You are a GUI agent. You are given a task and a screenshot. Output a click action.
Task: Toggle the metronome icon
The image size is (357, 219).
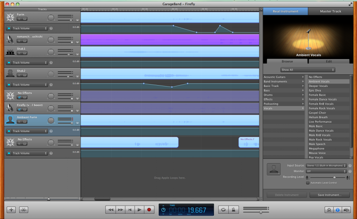pyautogui.click(x=234, y=210)
